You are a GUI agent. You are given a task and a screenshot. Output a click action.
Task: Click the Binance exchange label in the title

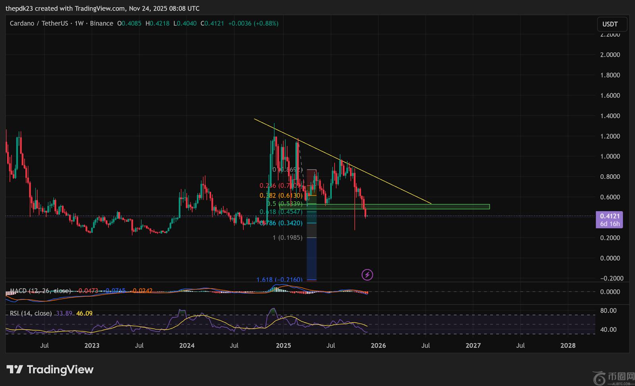[101, 23]
